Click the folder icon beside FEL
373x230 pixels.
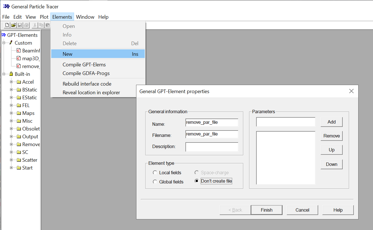click(x=19, y=105)
